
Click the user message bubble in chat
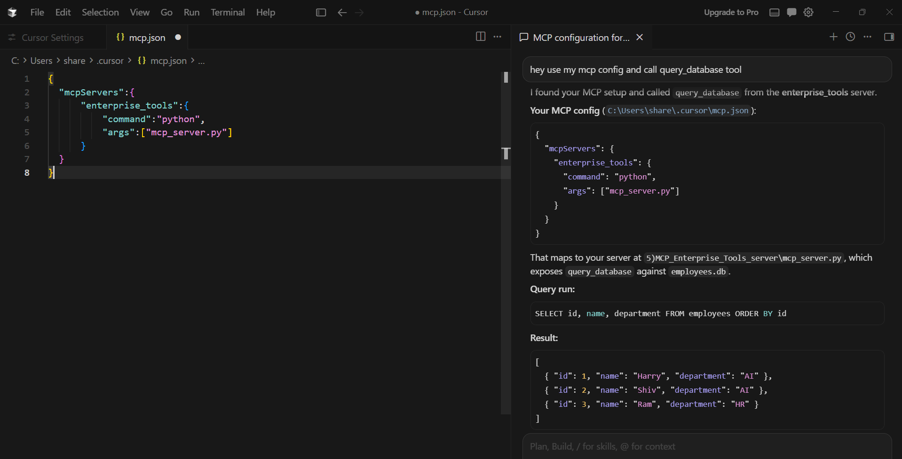(x=707, y=70)
